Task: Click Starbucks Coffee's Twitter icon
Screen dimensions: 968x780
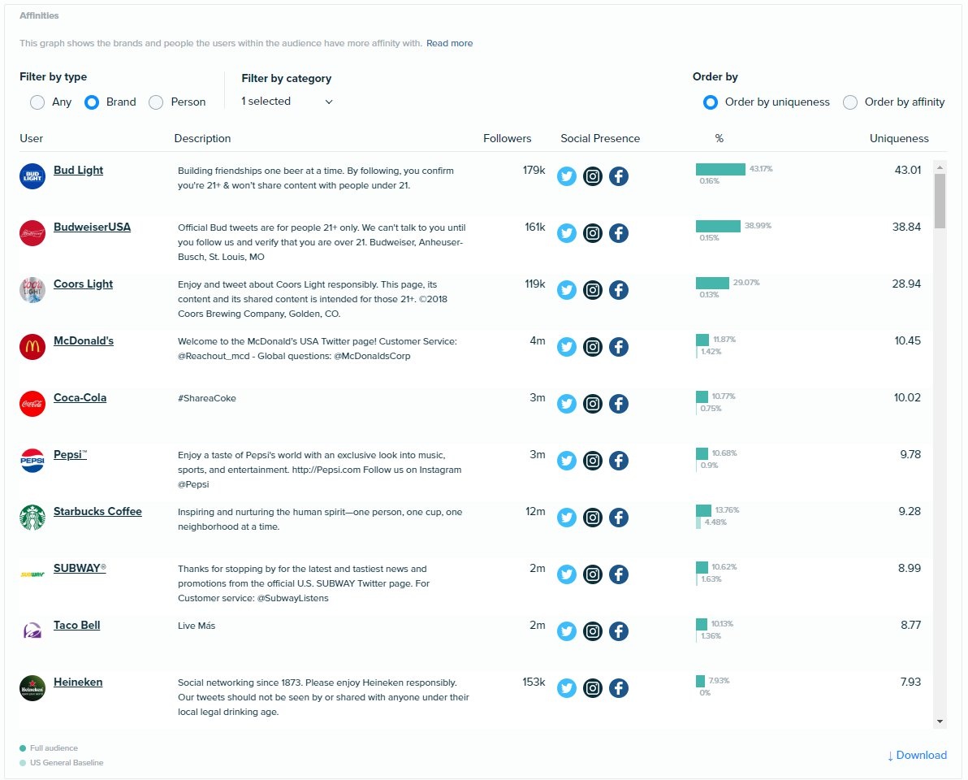Action: pos(566,517)
